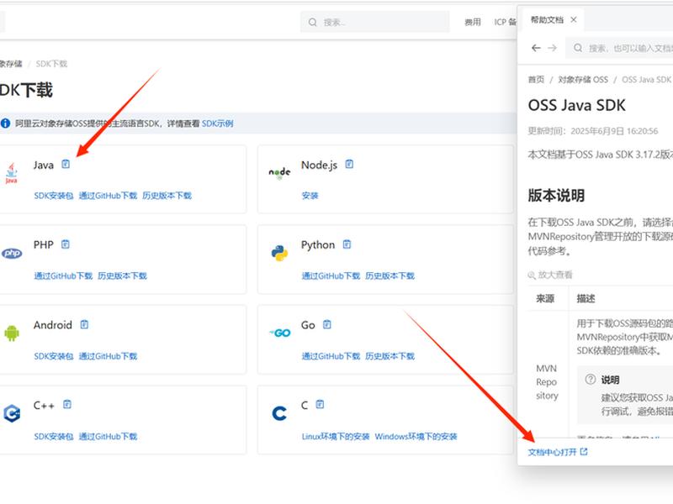
Task: Click the 来源 table header
Action: [545, 299]
